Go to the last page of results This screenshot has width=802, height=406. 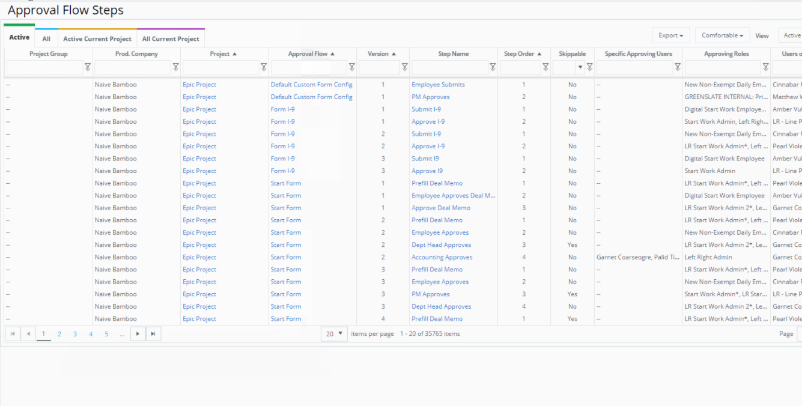pyautogui.click(x=154, y=334)
